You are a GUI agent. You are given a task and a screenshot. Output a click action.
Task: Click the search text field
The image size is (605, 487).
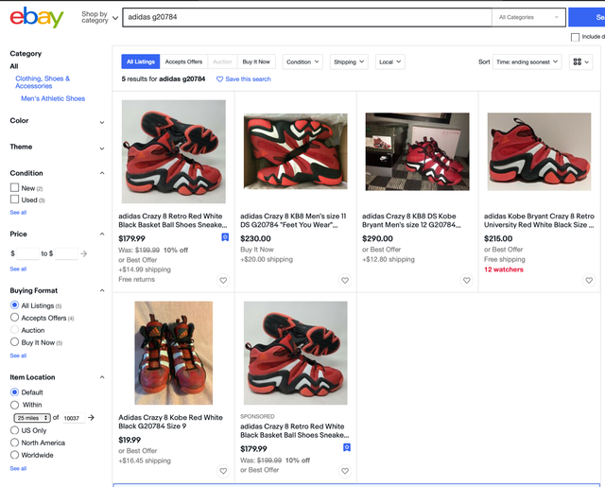point(307,17)
